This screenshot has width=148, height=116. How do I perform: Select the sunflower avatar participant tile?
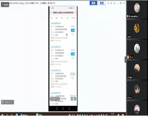(x=137, y=29)
